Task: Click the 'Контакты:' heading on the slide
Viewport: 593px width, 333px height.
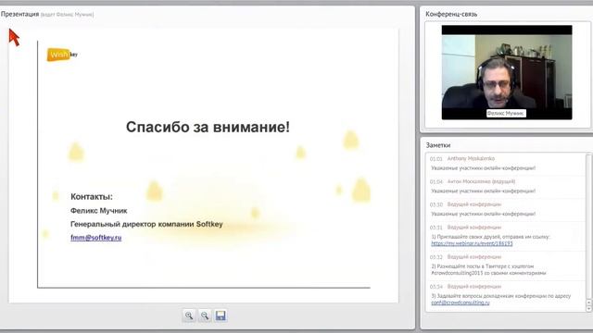Action: tap(92, 197)
